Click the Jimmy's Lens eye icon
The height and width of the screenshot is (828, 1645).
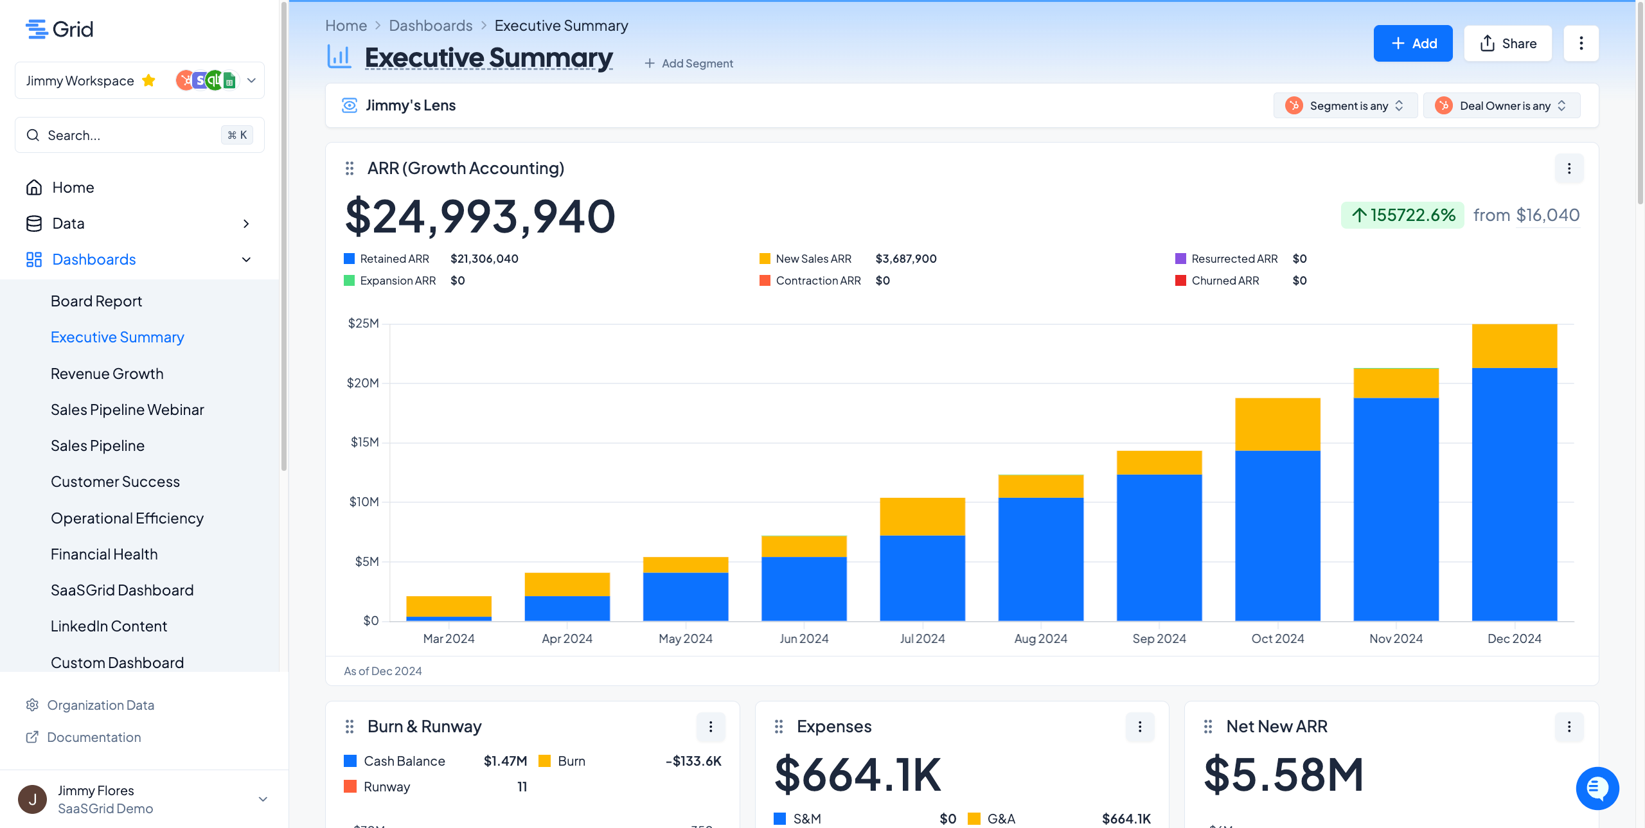coord(349,105)
